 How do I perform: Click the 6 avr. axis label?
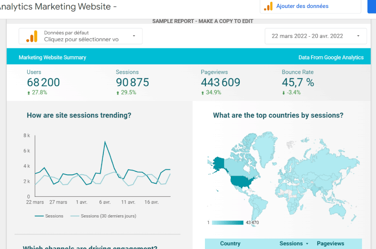point(105,202)
